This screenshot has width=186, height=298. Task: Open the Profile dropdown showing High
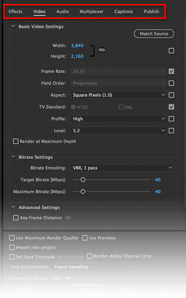pyautogui.click(x=118, y=119)
